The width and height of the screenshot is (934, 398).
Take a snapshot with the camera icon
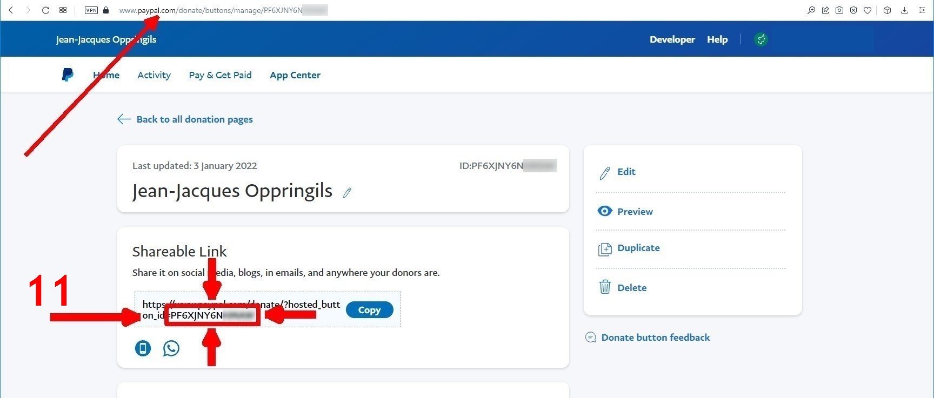click(x=839, y=10)
